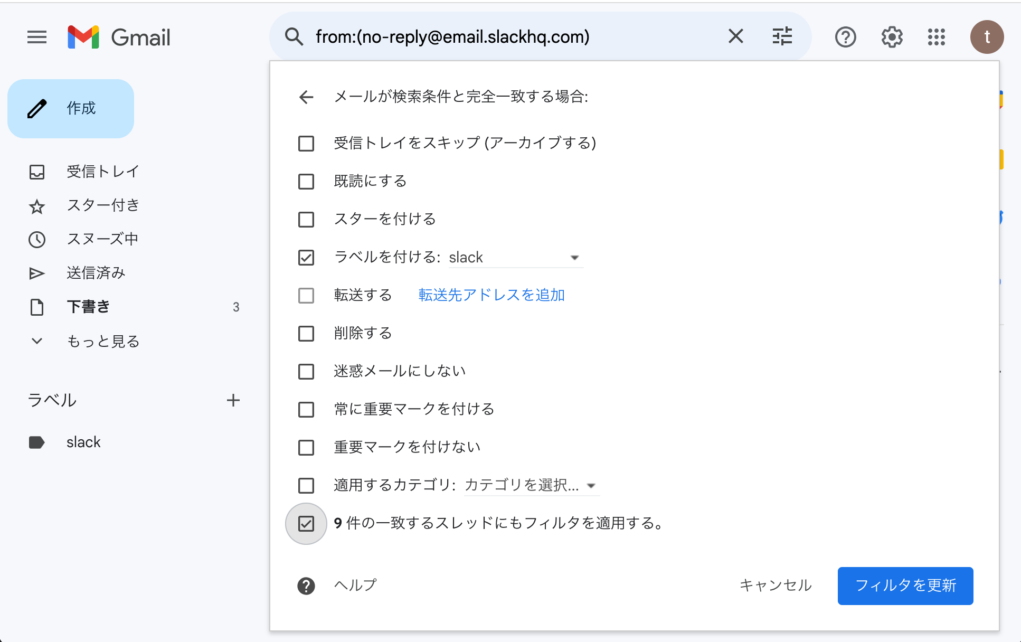Image resolution: width=1021 pixels, height=642 pixels.
Task: Check 適用するカテゴリ checkbox
Action: pos(306,486)
